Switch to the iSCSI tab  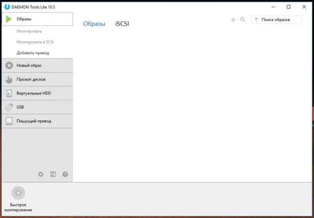coord(122,24)
